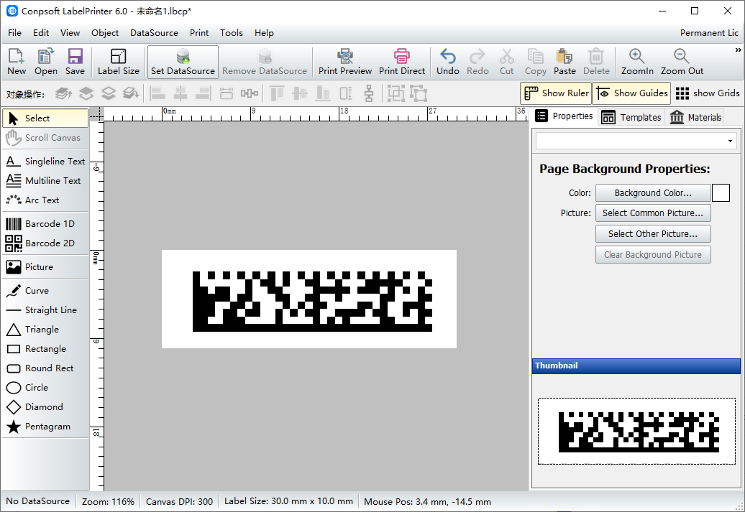
Task: Switch to the Materials tab
Action: click(695, 117)
